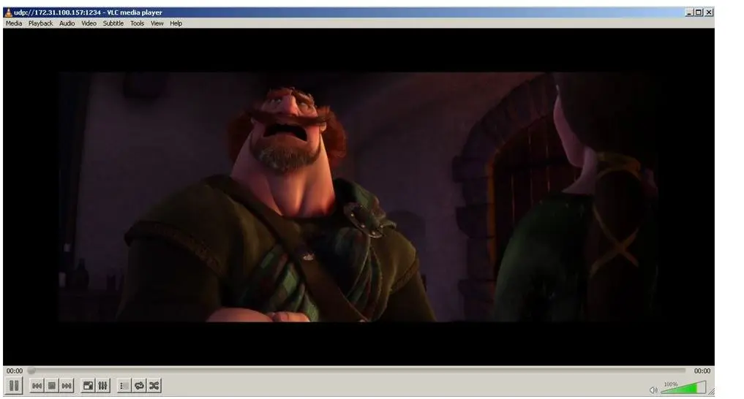The image size is (744, 399).
Task: Mute audio using speaker icon
Action: (x=653, y=389)
